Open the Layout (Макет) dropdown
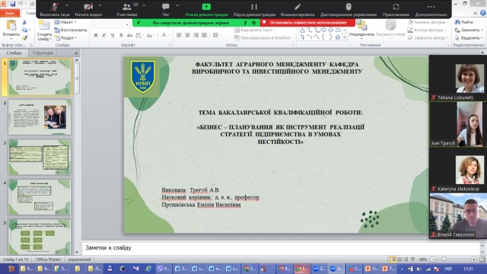 [65, 22]
